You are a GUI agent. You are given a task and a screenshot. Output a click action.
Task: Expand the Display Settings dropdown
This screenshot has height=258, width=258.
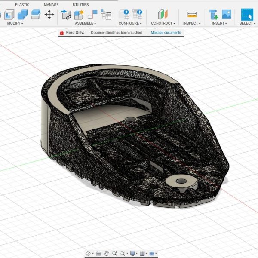134,254
